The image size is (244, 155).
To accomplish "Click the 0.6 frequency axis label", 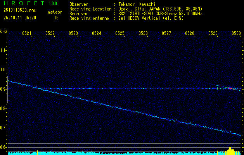I will pos(4,147).
